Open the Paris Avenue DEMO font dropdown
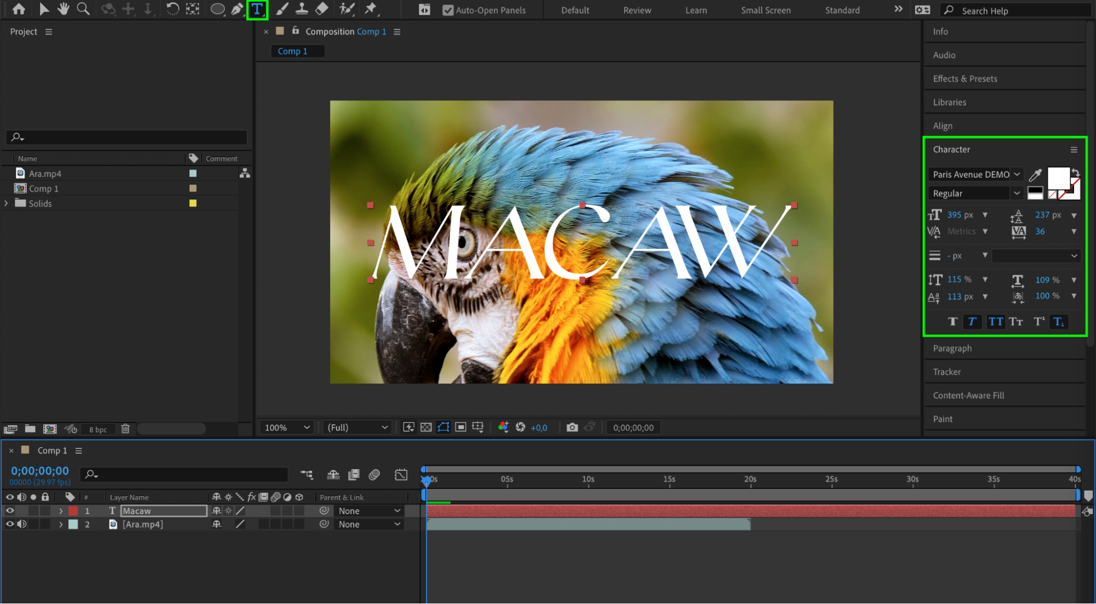The height and width of the screenshot is (604, 1096). [1017, 174]
